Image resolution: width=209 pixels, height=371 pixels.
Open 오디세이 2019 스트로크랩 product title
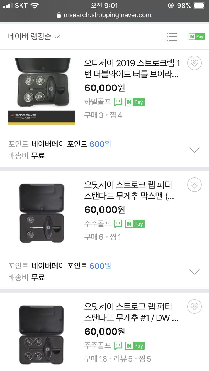point(132,69)
